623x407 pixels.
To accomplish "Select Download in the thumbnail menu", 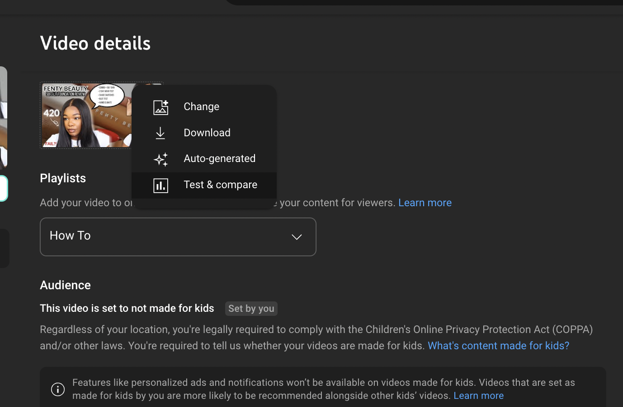I will [207, 133].
